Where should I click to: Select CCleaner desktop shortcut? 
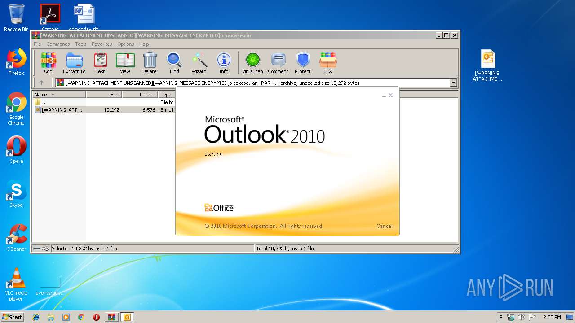(x=16, y=238)
